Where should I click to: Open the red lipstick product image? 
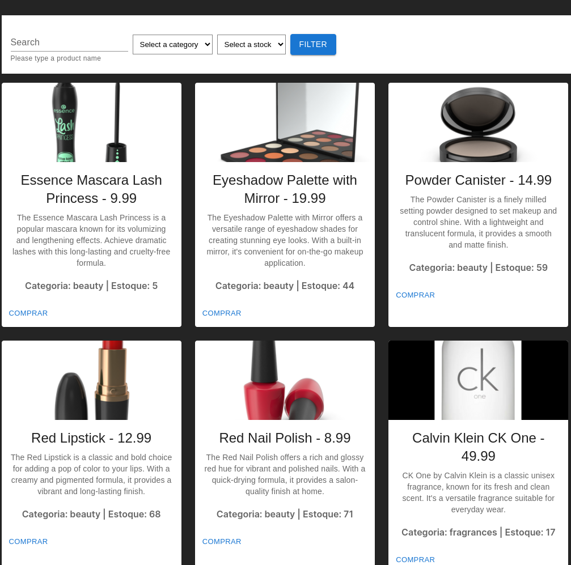coord(91,380)
